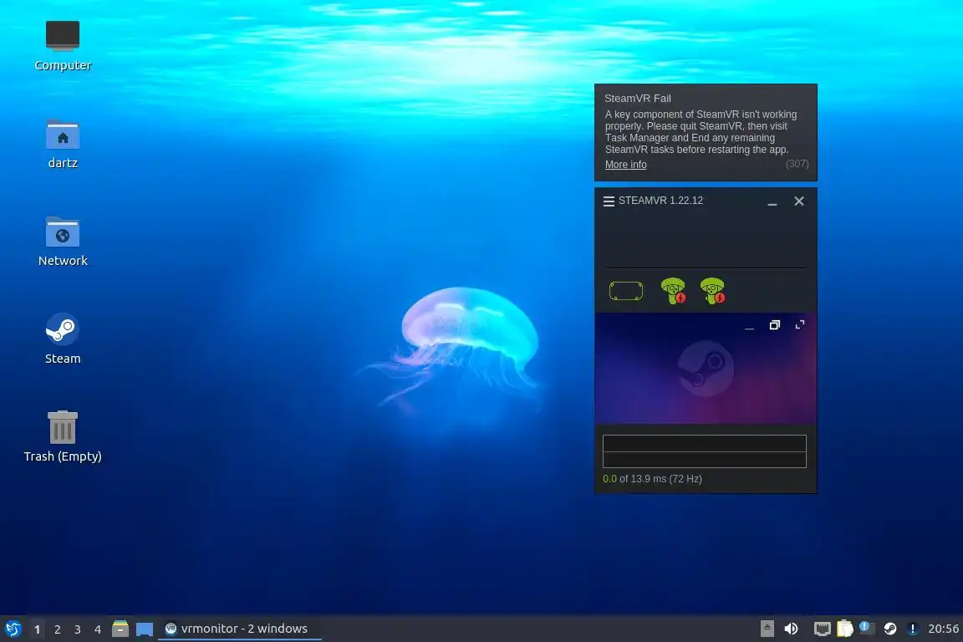The height and width of the screenshot is (642, 963).
Task: Switch to workspace 4
Action: [x=98, y=629]
